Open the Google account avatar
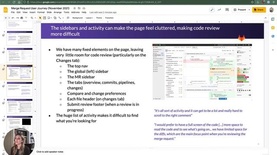This screenshot has width=277, height=155. click(271, 10)
